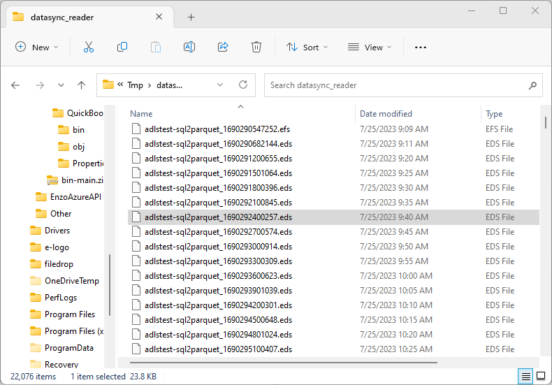Click the Name column header
Viewport: 552px width, 385px height.
(141, 113)
